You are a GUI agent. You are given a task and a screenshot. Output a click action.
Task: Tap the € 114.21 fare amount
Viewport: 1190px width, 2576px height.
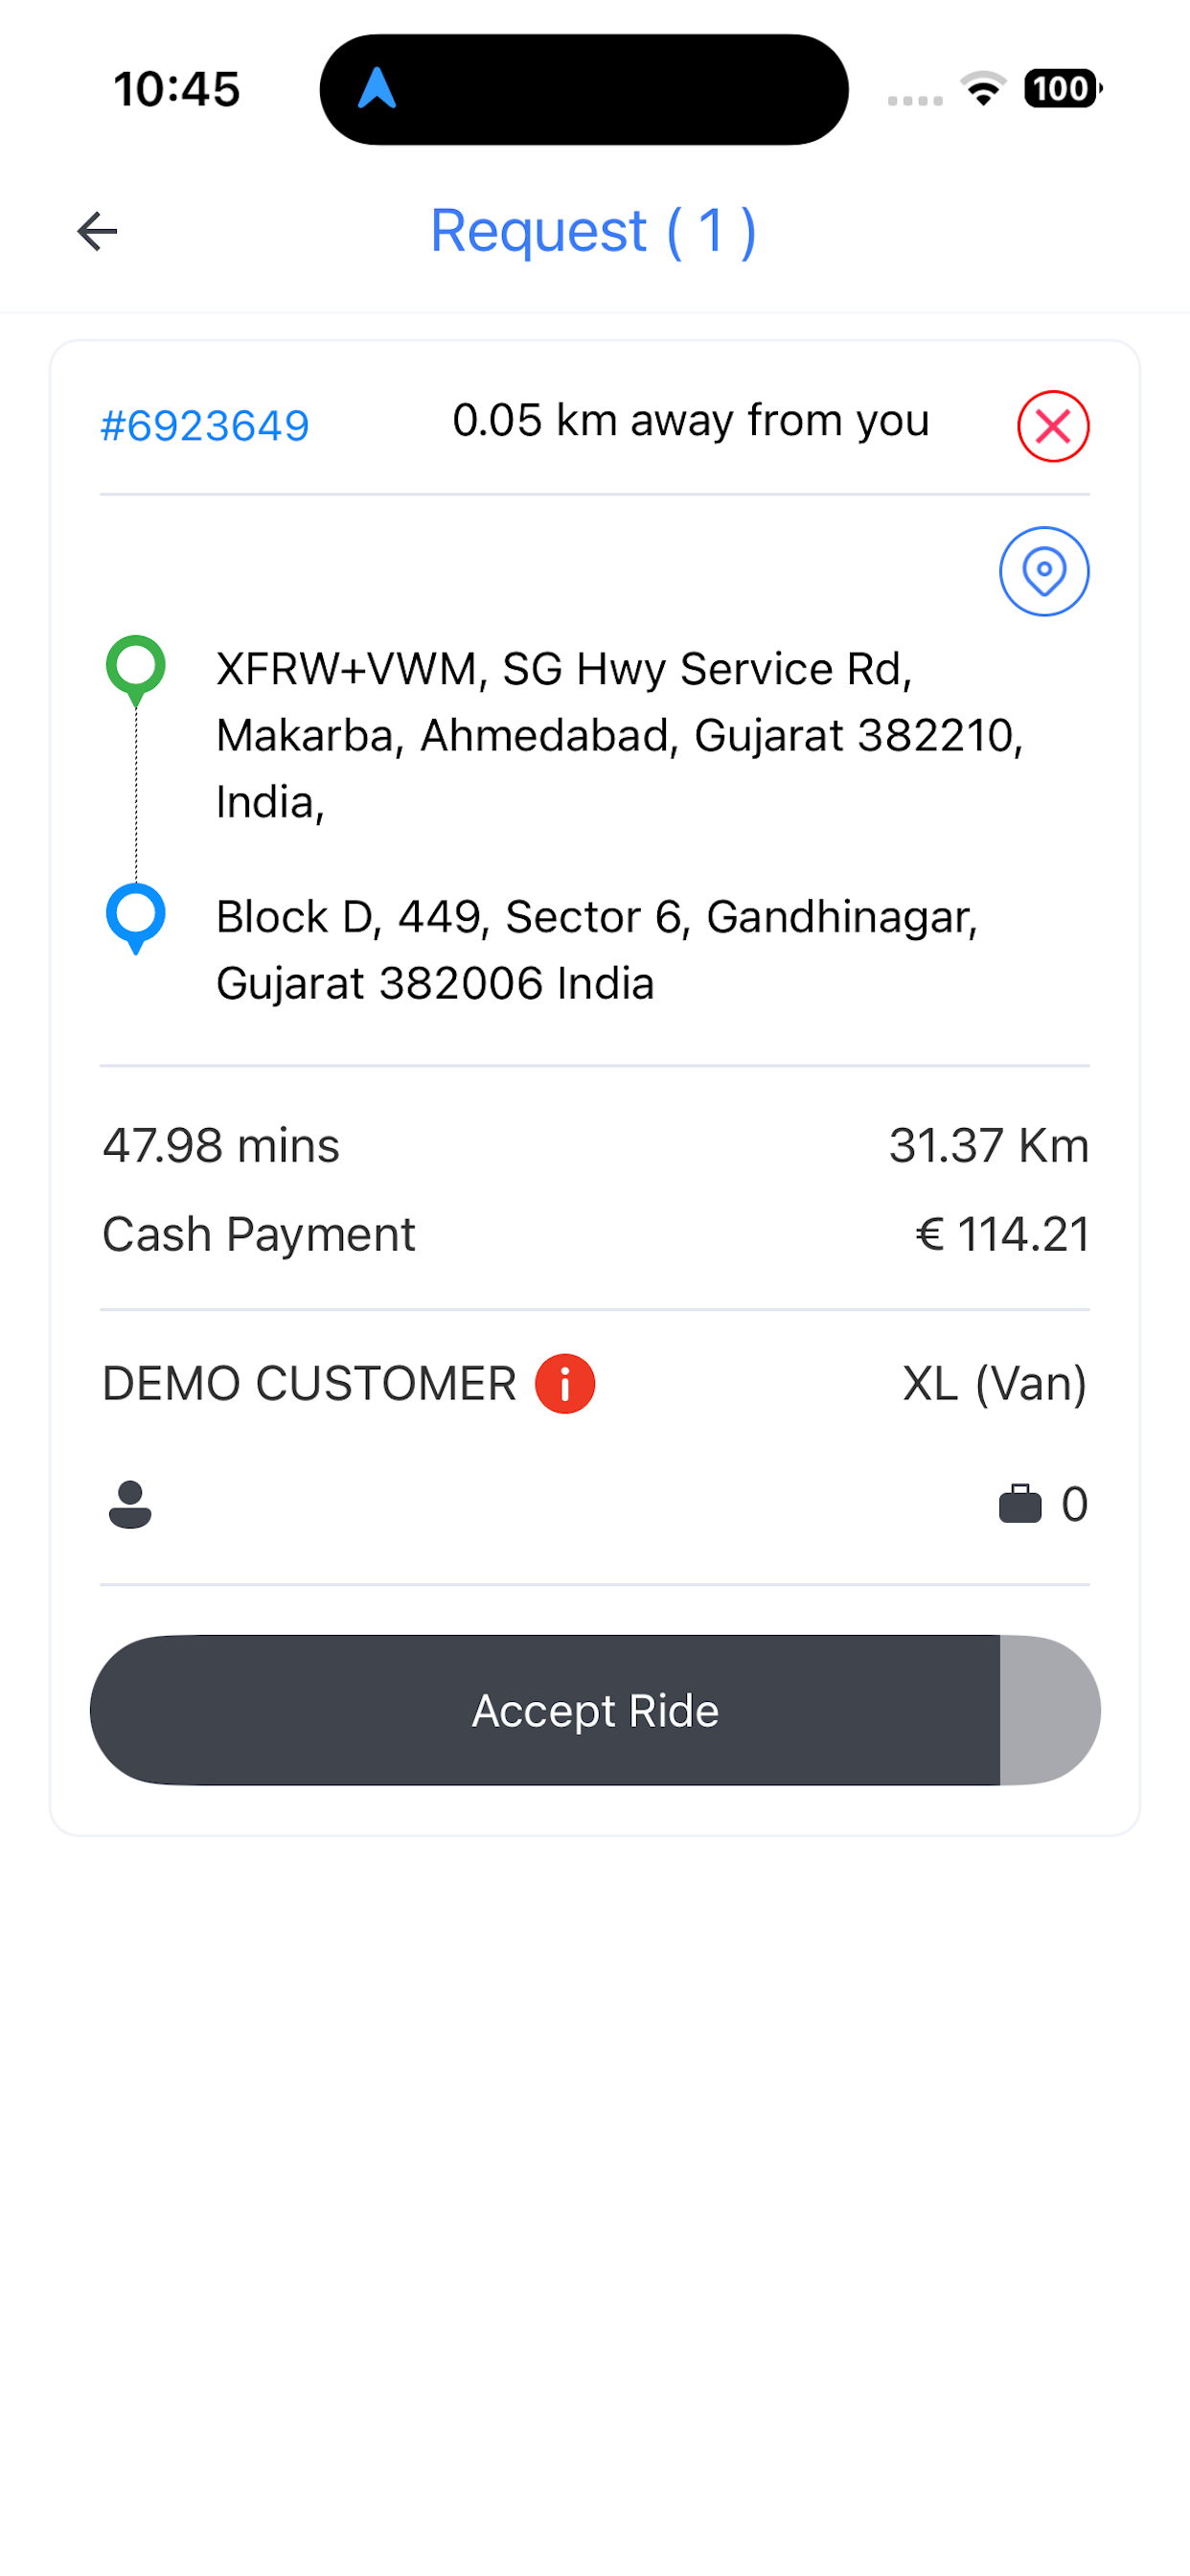point(1003,1235)
